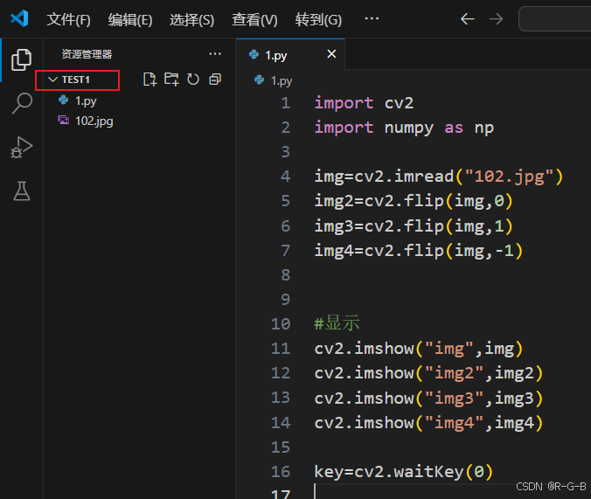Open the 查看(V) menu

254,19
